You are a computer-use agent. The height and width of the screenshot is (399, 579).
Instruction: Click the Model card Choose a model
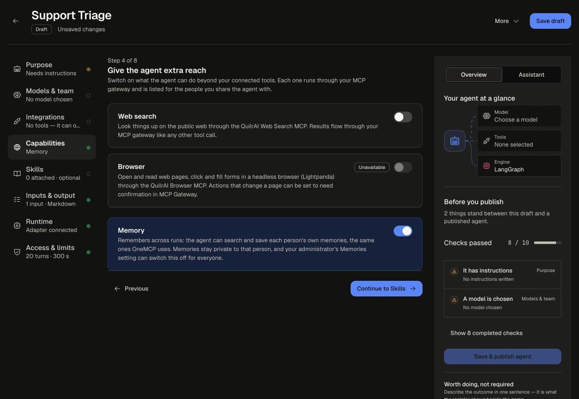(x=519, y=116)
